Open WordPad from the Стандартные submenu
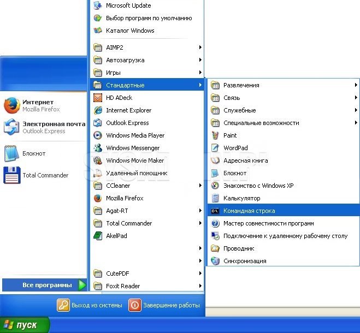360x333 pixels. click(235, 148)
